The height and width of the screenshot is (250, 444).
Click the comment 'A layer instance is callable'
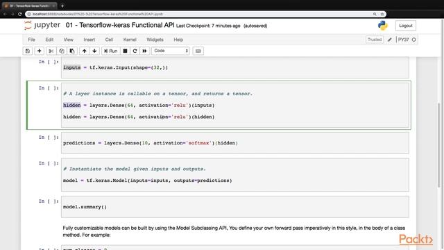(x=158, y=94)
